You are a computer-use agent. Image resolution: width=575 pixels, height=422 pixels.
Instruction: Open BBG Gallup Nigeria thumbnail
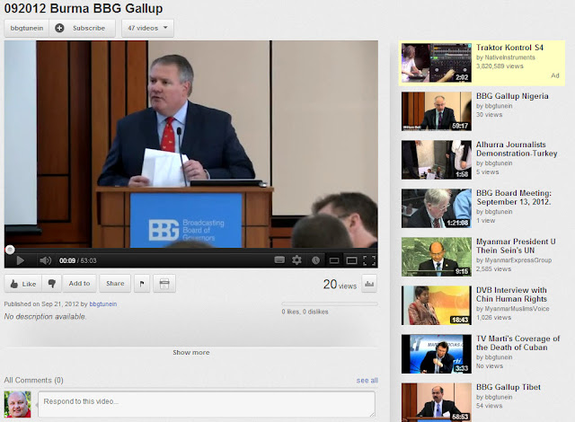coord(437,111)
